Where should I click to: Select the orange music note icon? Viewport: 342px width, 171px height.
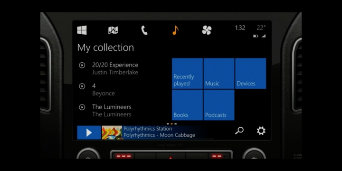(x=175, y=30)
